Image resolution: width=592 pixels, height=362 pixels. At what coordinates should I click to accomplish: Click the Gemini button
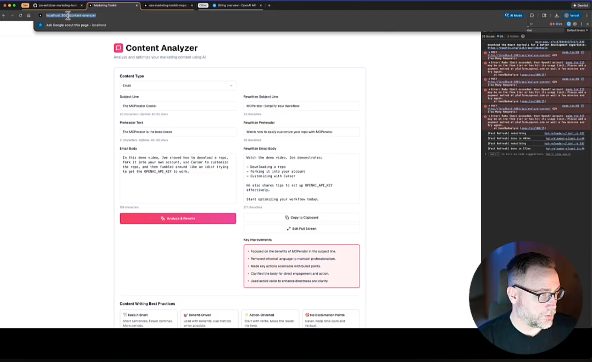580,5
